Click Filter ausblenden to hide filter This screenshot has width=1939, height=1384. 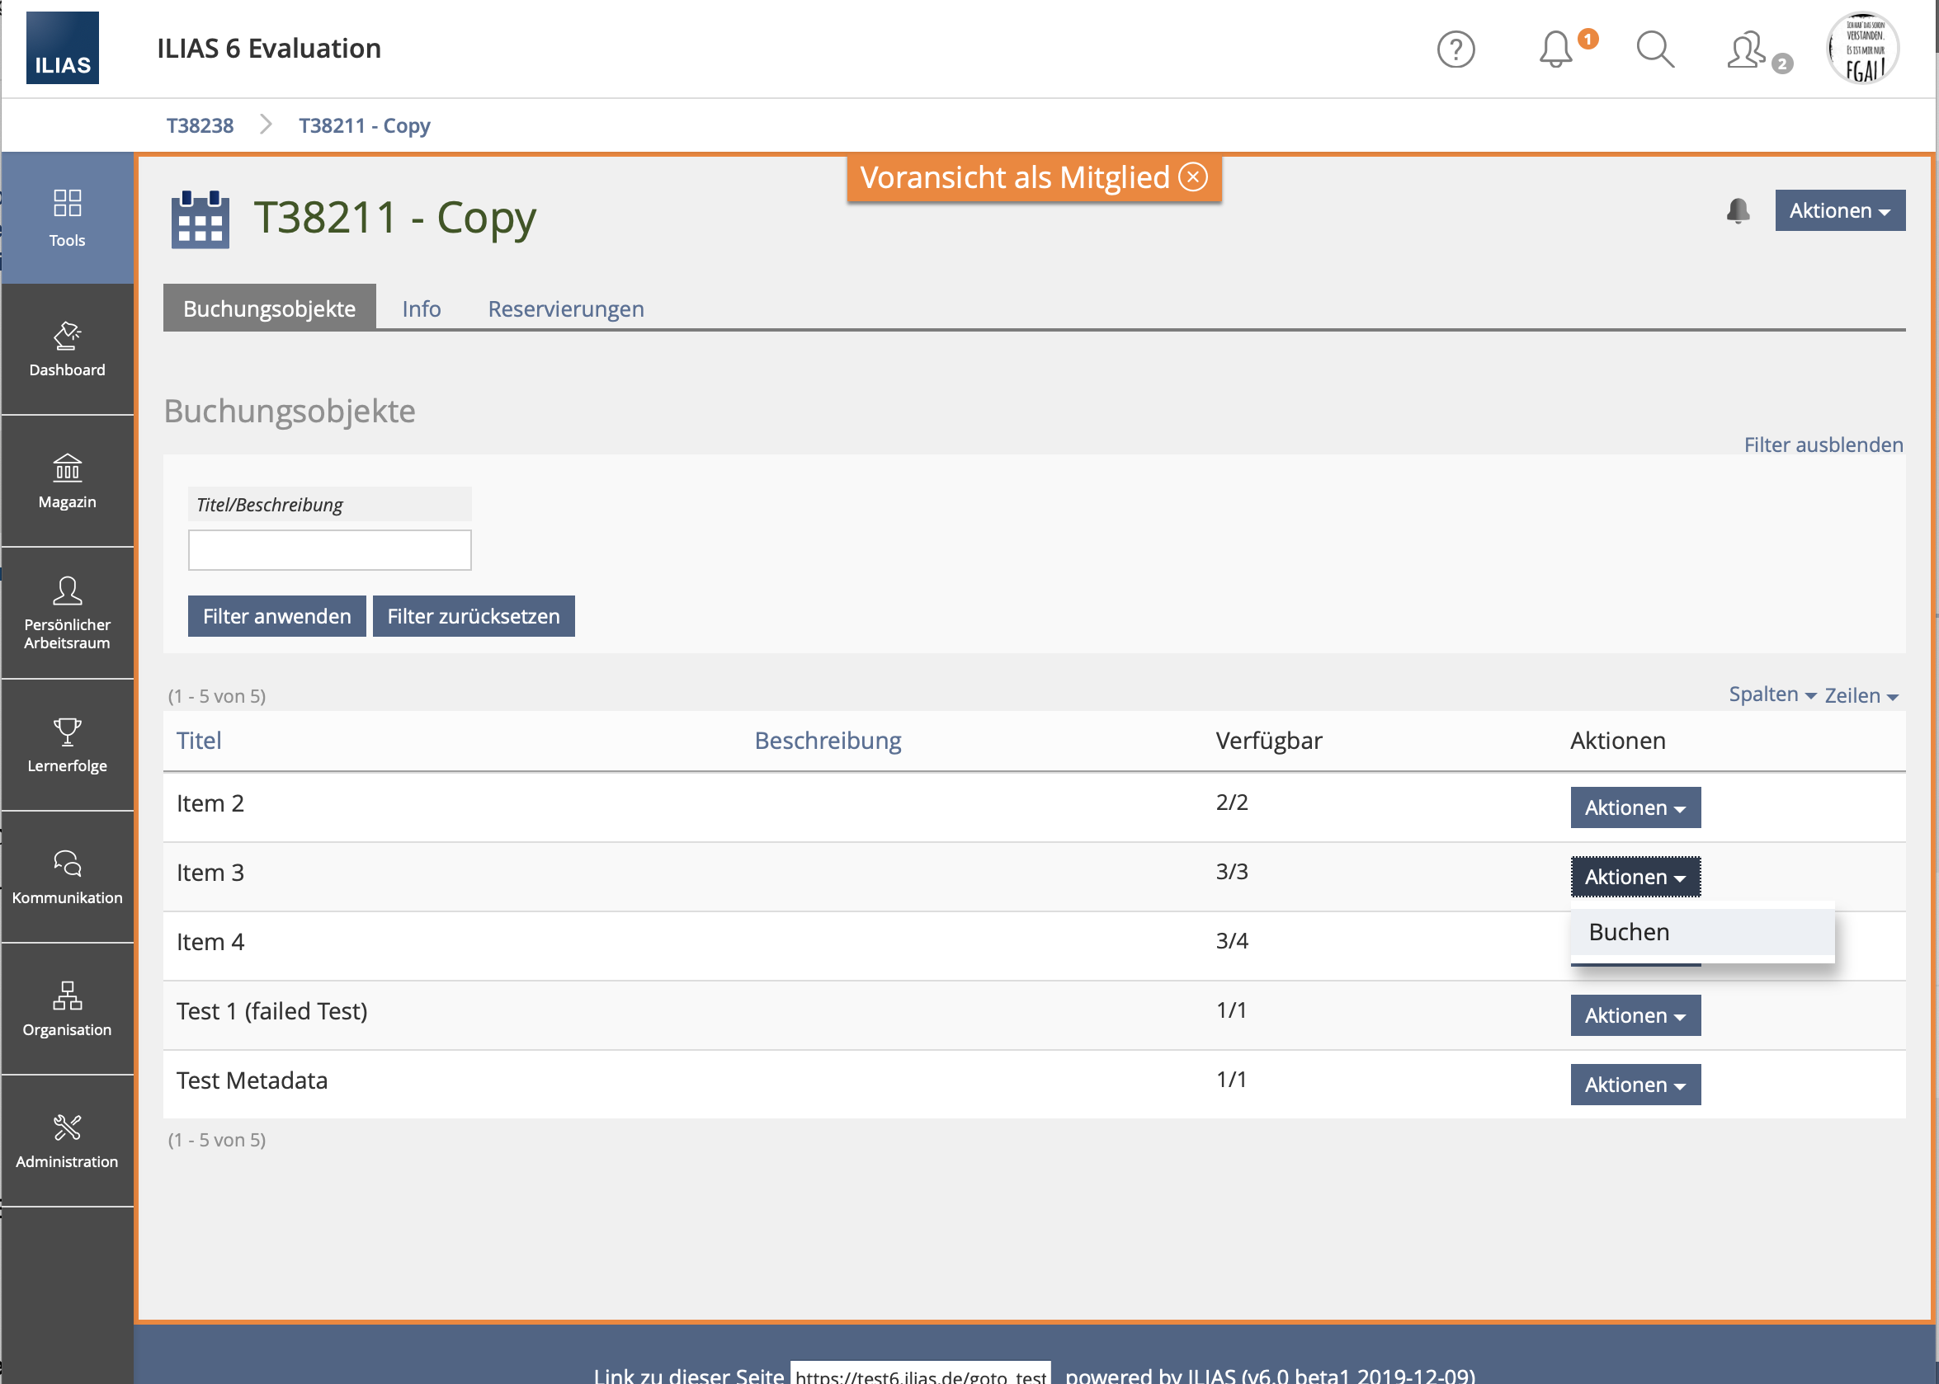[x=1823, y=445]
